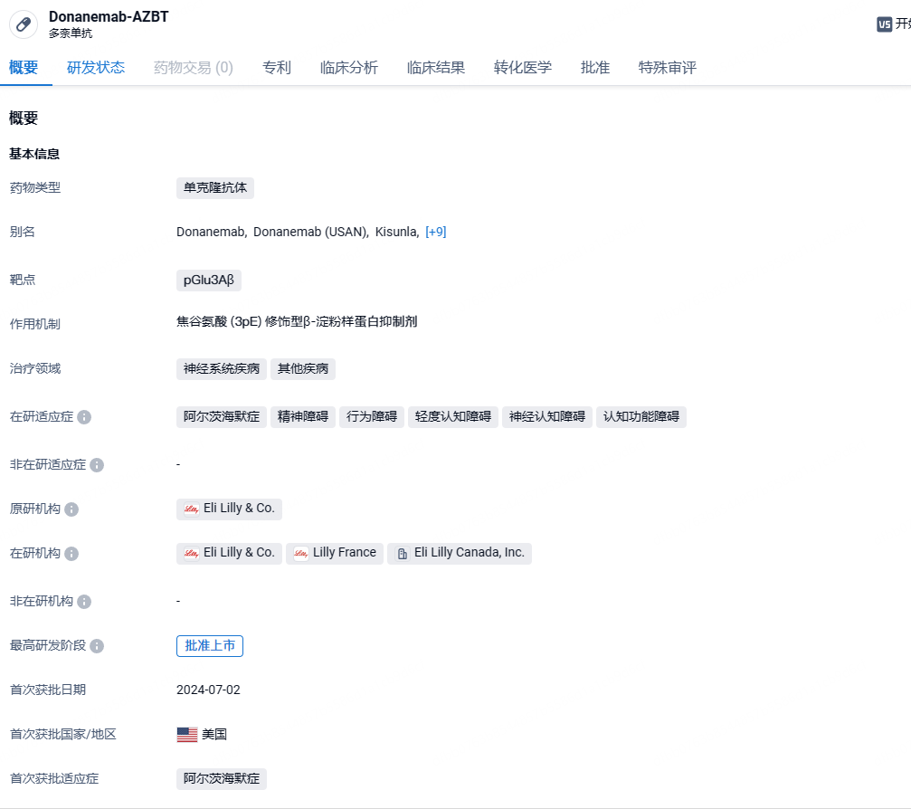Open Eli Lilly & Co. under 原研机构
911x809 pixels.
(230, 509)
